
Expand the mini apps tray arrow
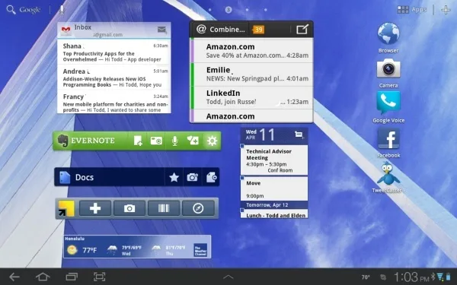click(x=228, y=277)
